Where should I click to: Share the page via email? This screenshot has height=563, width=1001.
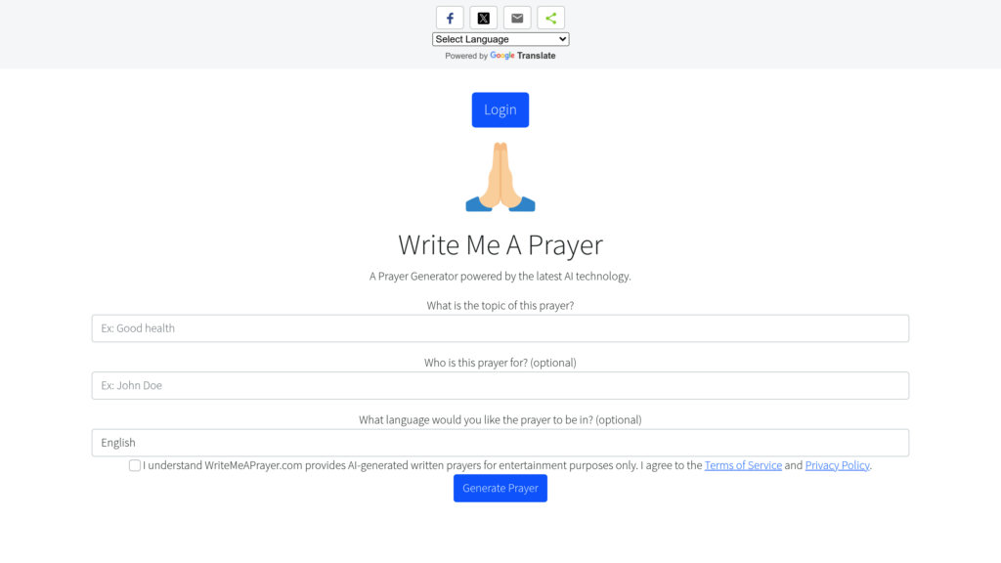coord(516,17)
